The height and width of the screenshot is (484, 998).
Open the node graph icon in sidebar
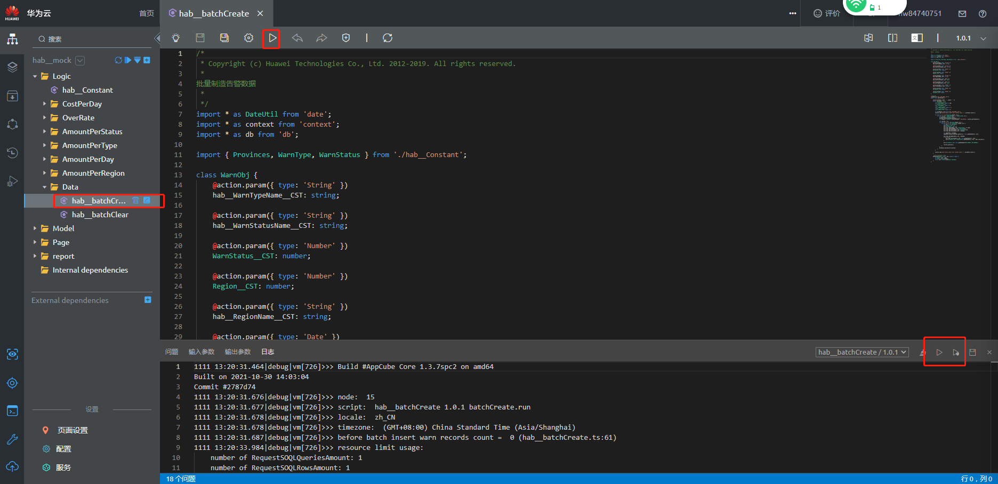click(x=12, y=124)
